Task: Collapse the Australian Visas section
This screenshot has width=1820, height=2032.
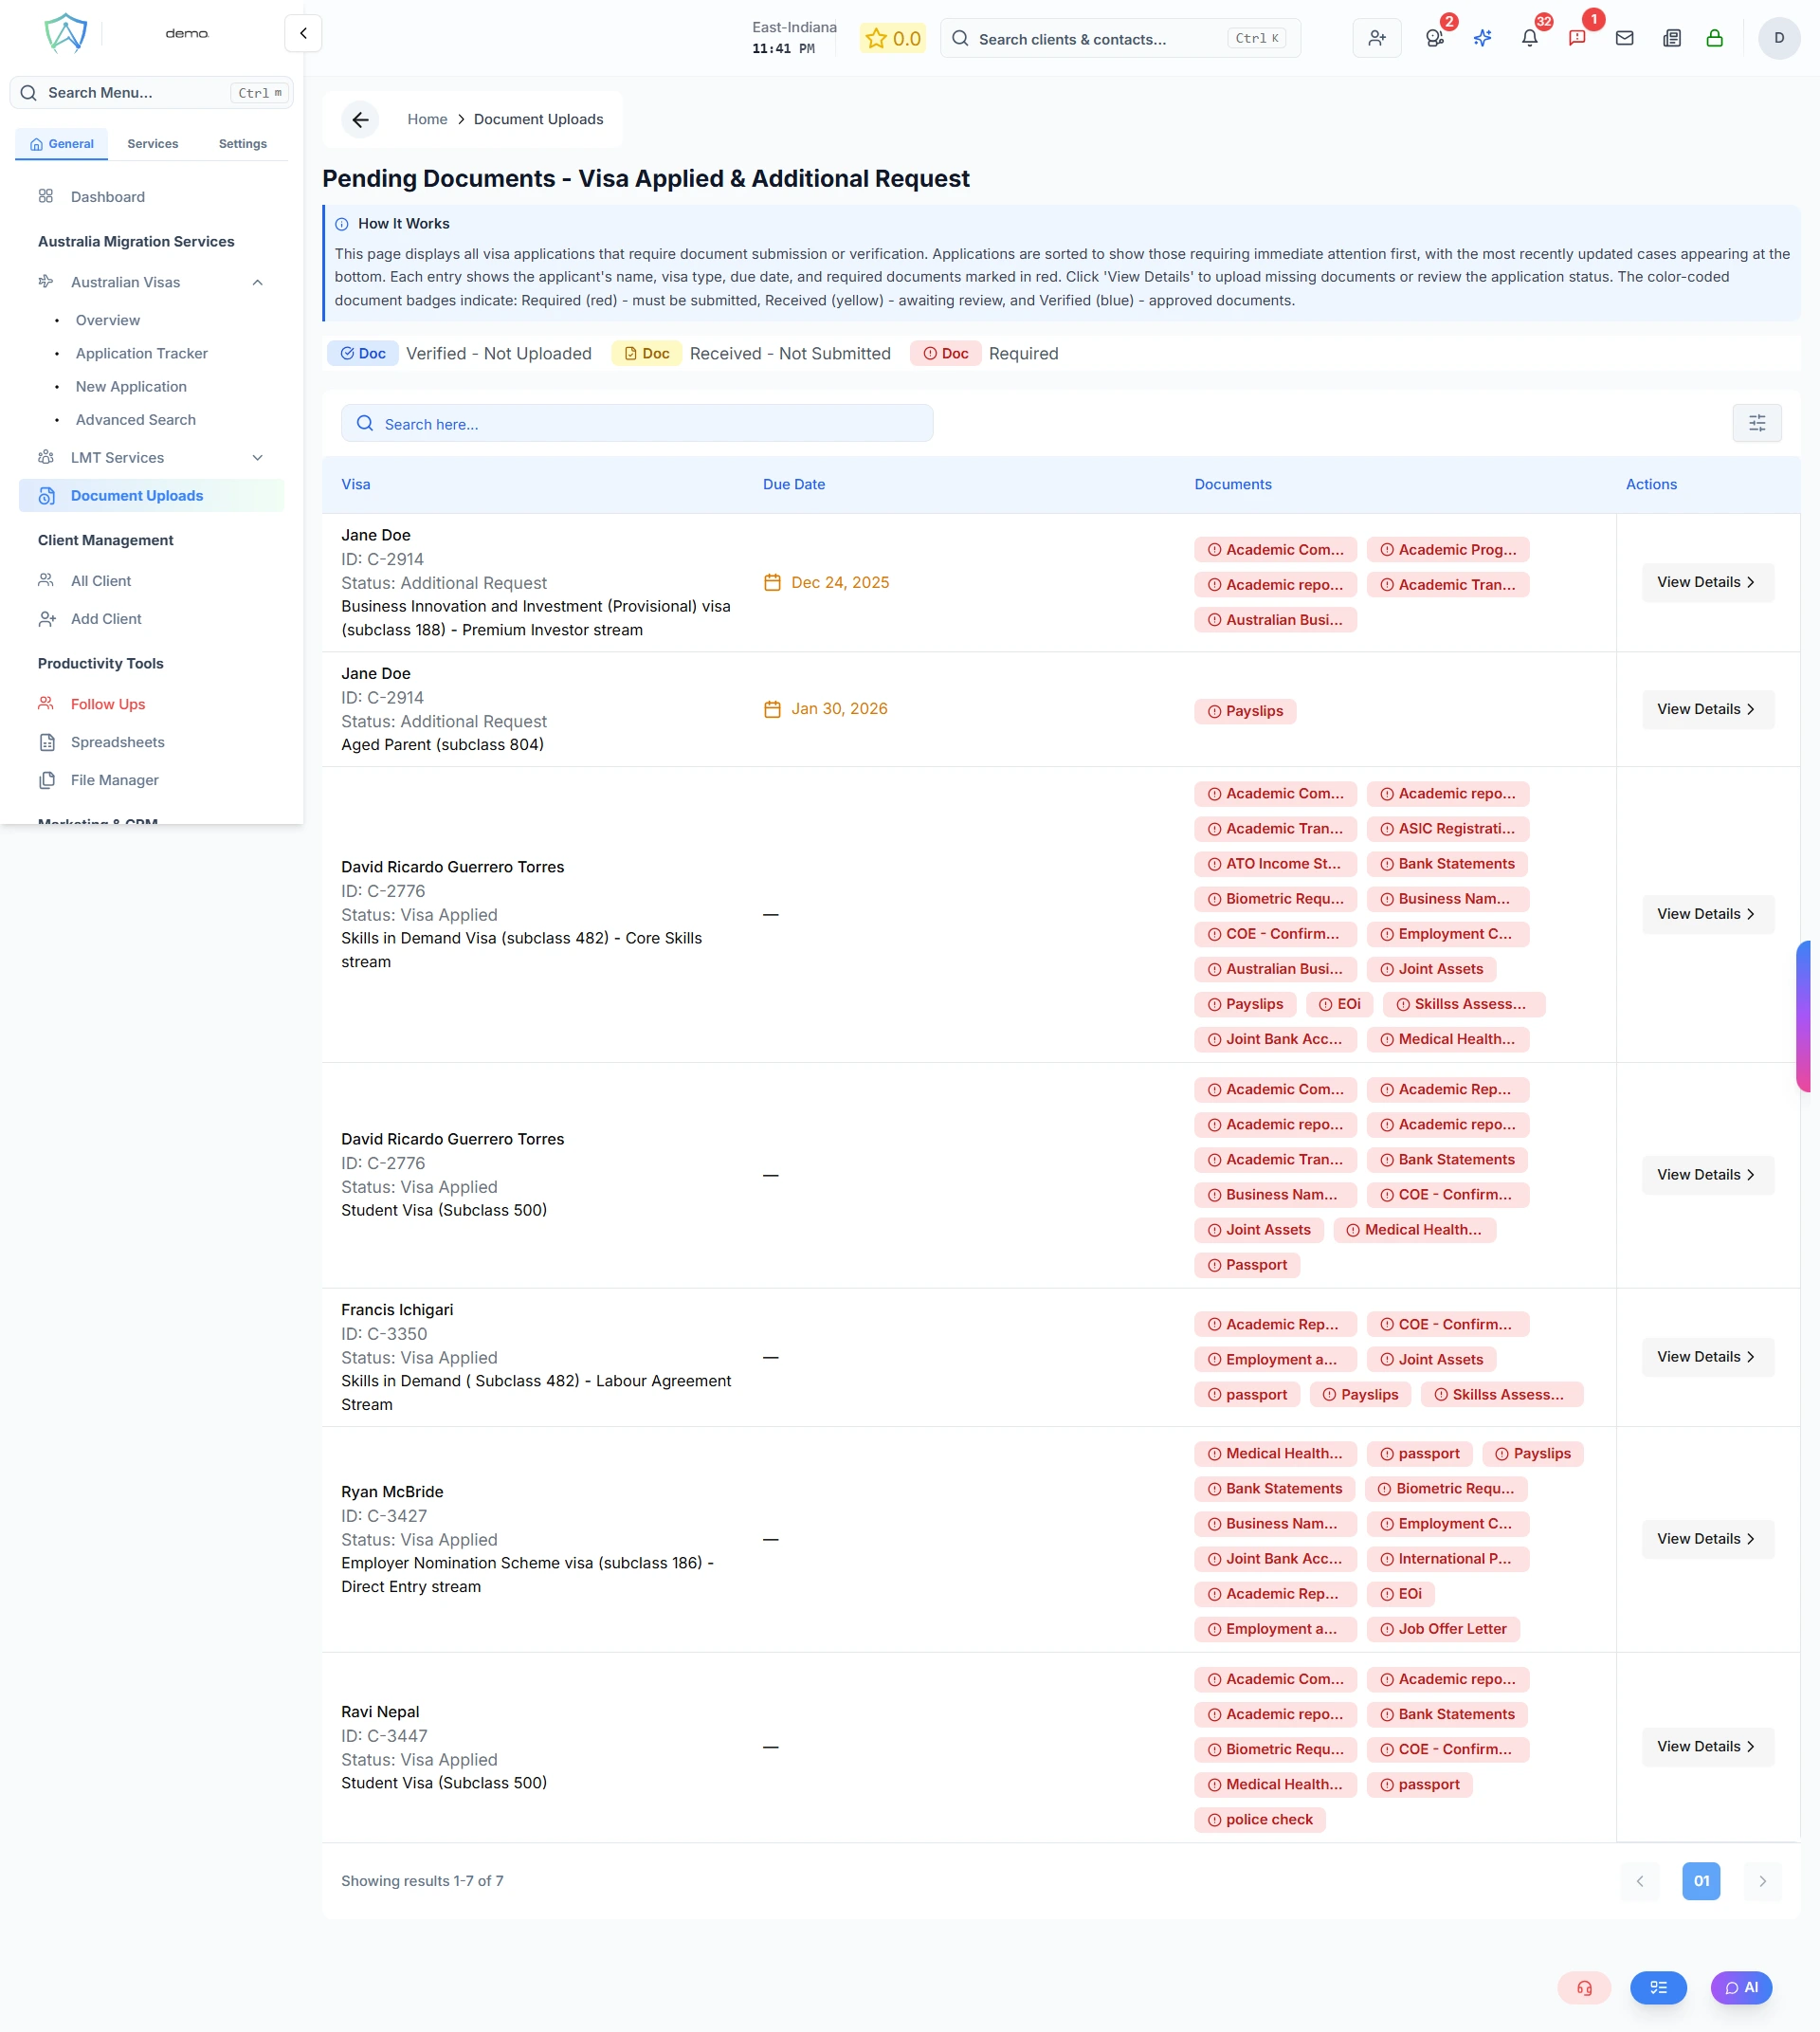Action: point(257,283)
